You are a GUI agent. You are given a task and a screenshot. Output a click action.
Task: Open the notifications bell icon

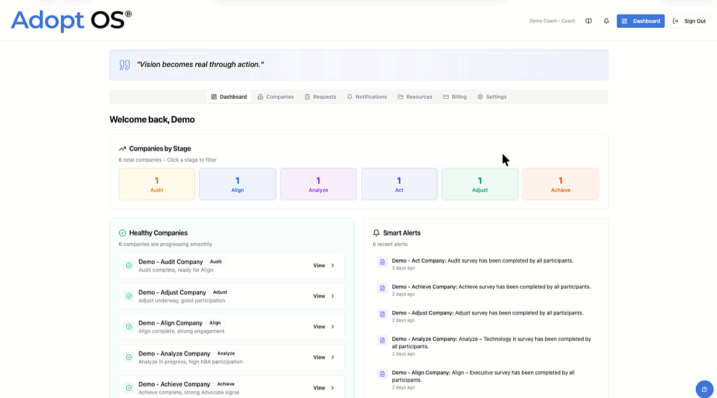(x=605, y=21)
